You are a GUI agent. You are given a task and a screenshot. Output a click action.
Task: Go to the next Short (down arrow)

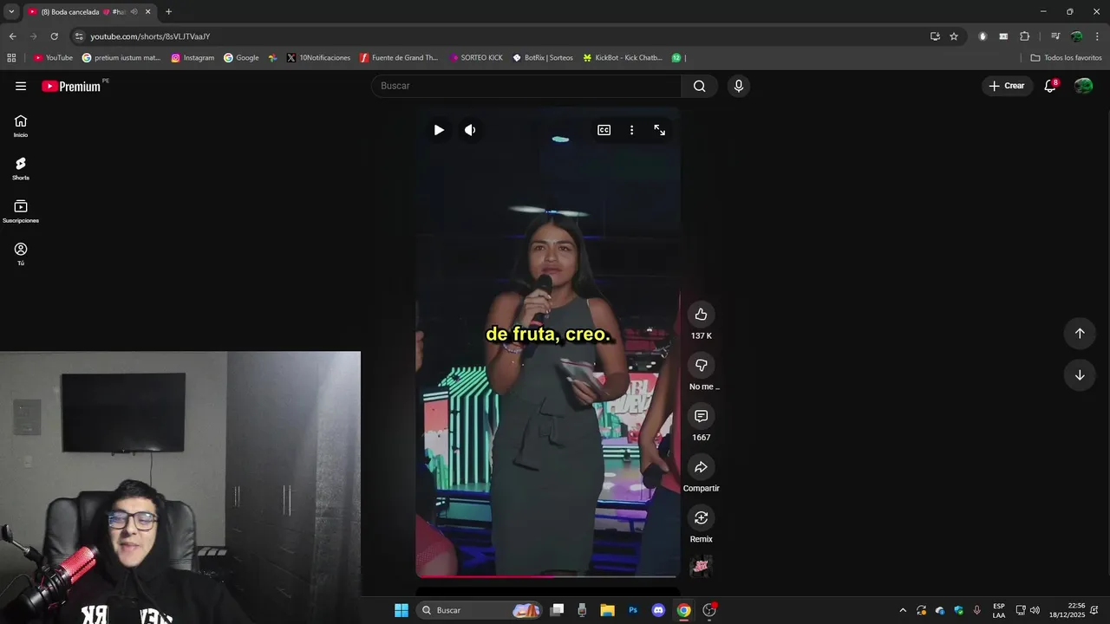[1080, 375]
